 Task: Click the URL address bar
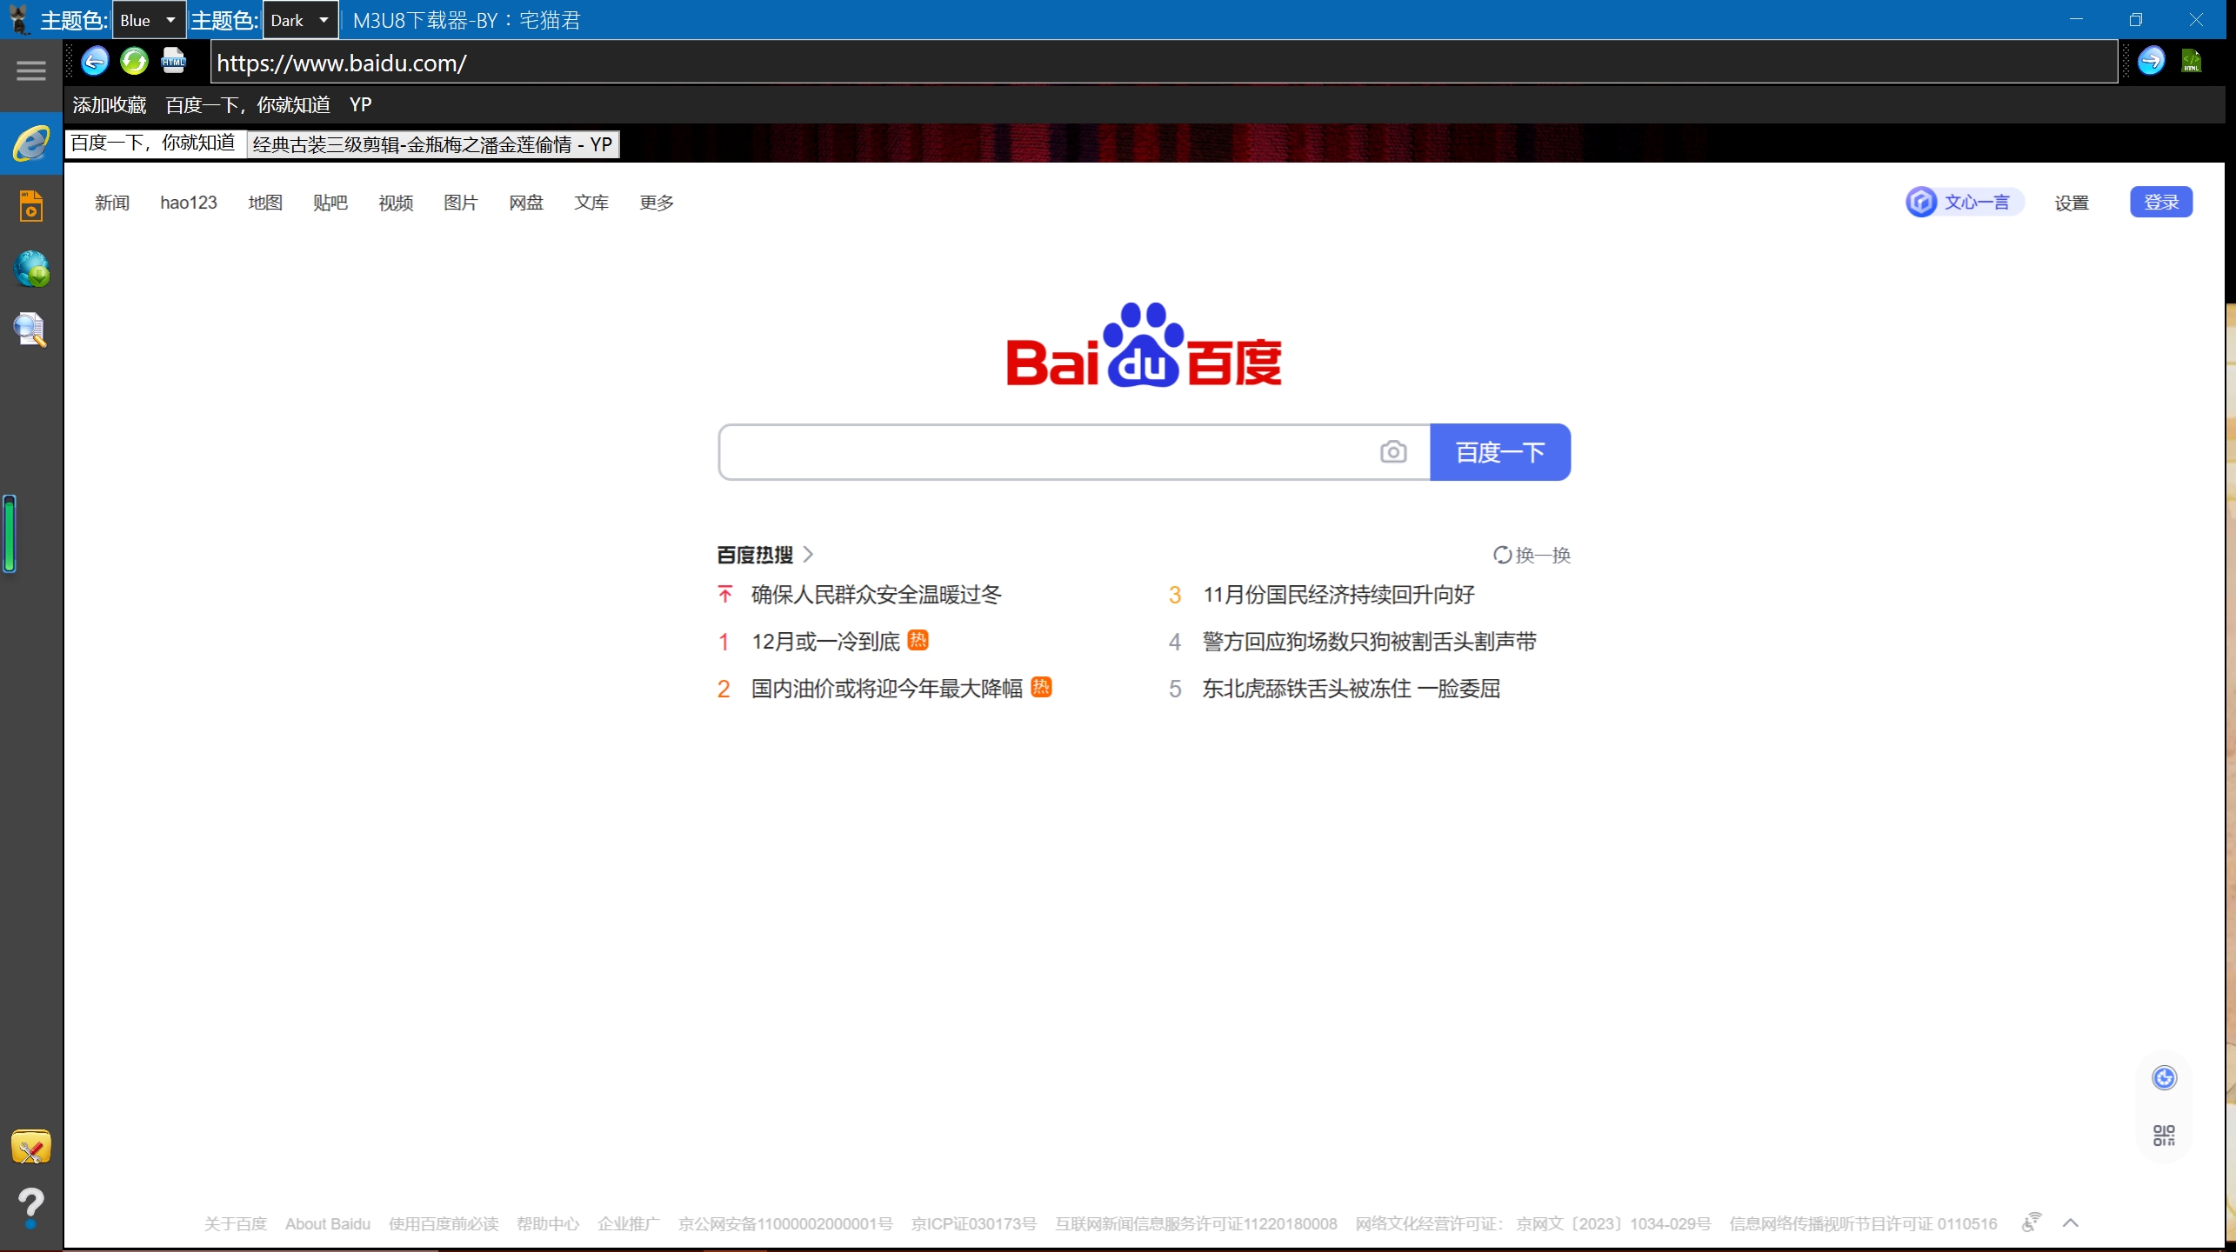point(1164,63)
